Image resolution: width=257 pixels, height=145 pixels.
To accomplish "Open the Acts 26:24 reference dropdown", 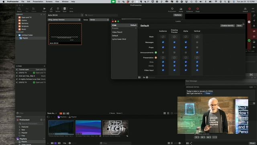I will 82,15.
